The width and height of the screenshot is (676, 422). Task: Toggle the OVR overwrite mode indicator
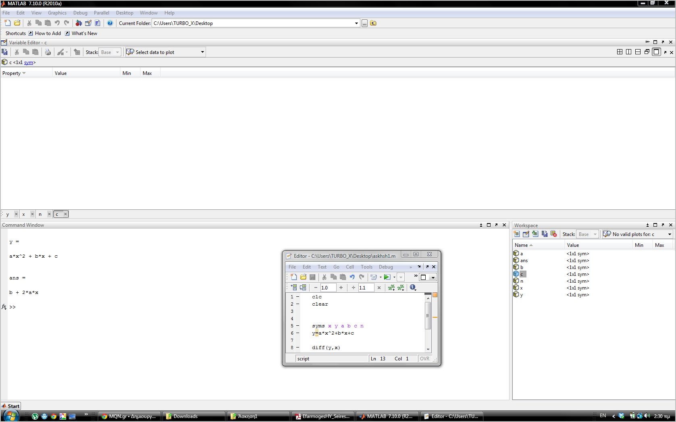coord(424,359)
